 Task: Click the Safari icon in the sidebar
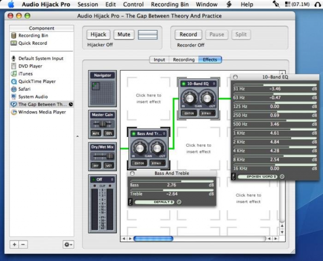point(14,89)
